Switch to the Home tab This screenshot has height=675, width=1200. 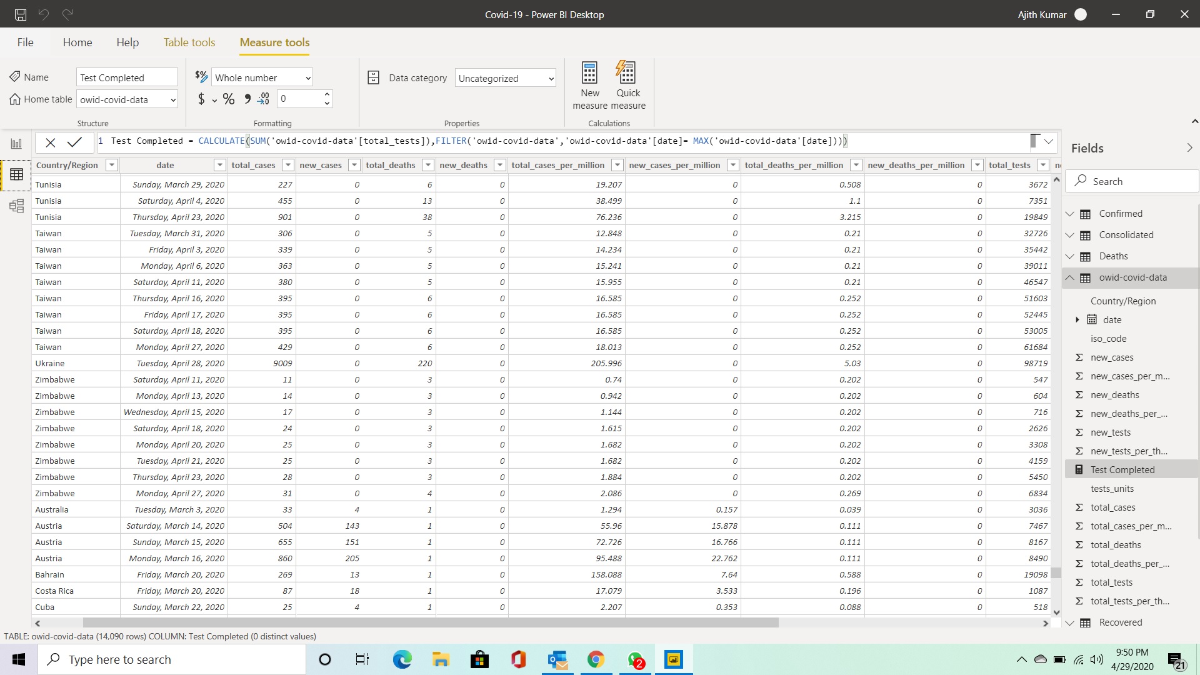[77, 42]
